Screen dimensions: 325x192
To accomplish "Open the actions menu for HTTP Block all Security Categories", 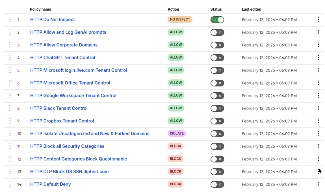I will pos(318,146).
